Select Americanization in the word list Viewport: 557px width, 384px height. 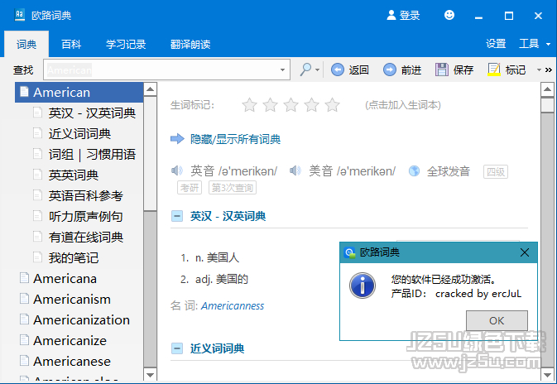[x=81, y=319]
